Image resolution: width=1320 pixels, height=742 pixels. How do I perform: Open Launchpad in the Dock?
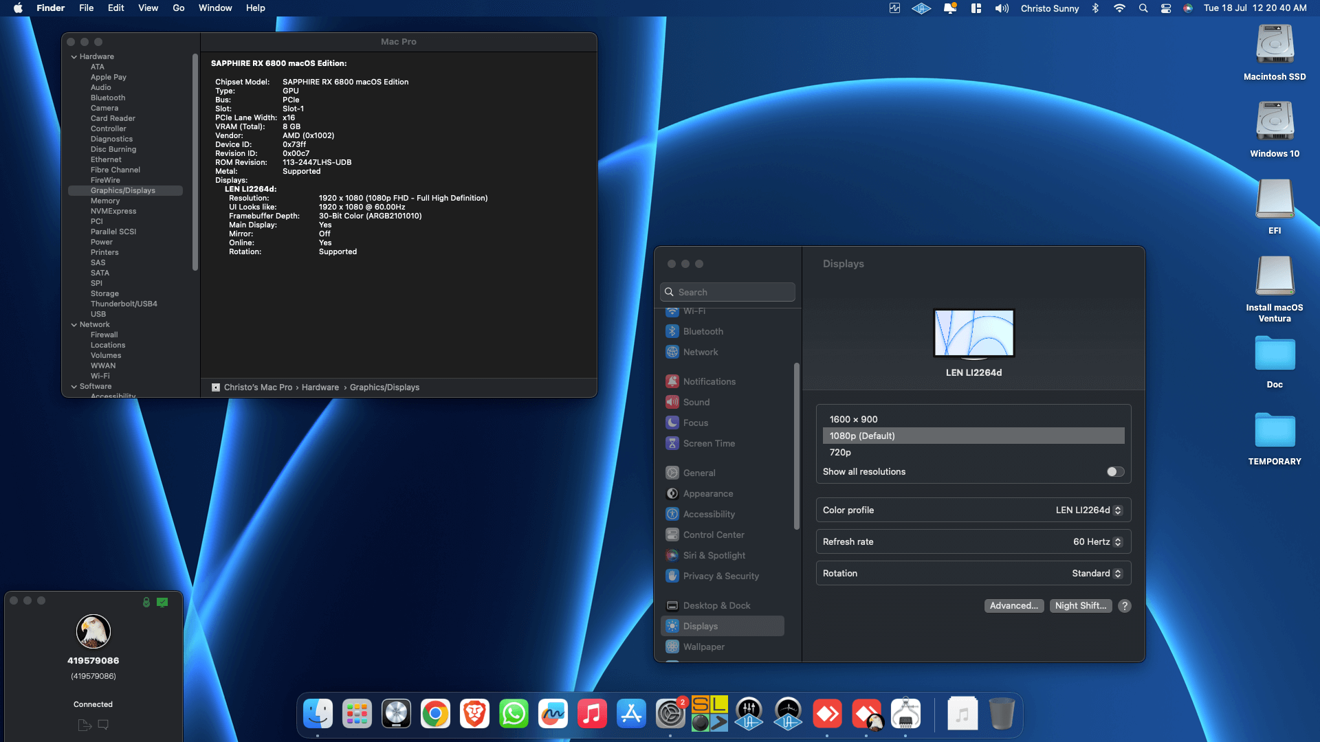point(357,715)
